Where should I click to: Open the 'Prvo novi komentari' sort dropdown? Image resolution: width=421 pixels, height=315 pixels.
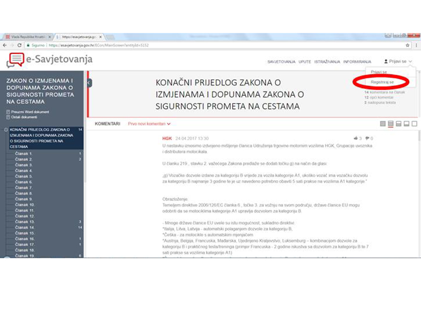149,124
